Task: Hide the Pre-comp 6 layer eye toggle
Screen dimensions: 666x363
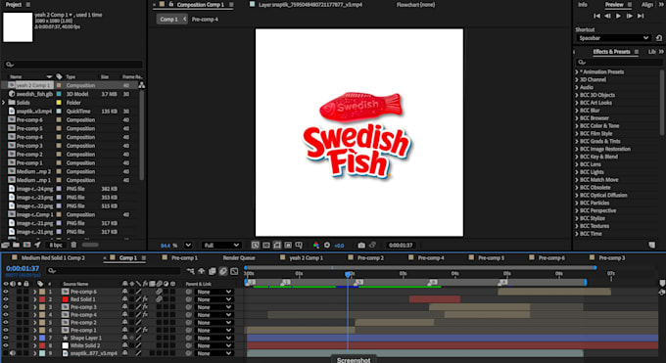Action: pyautogui.click(x=6, y=292)
